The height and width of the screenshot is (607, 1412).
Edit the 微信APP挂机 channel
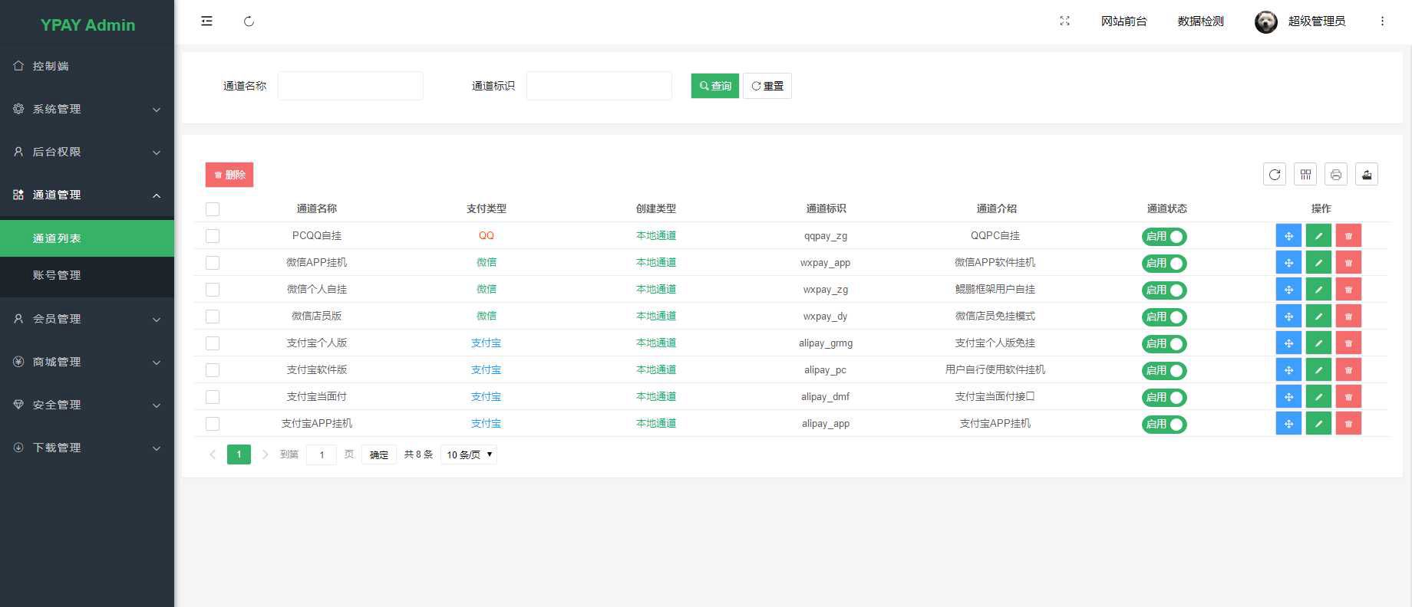(x=1318, y=263)
